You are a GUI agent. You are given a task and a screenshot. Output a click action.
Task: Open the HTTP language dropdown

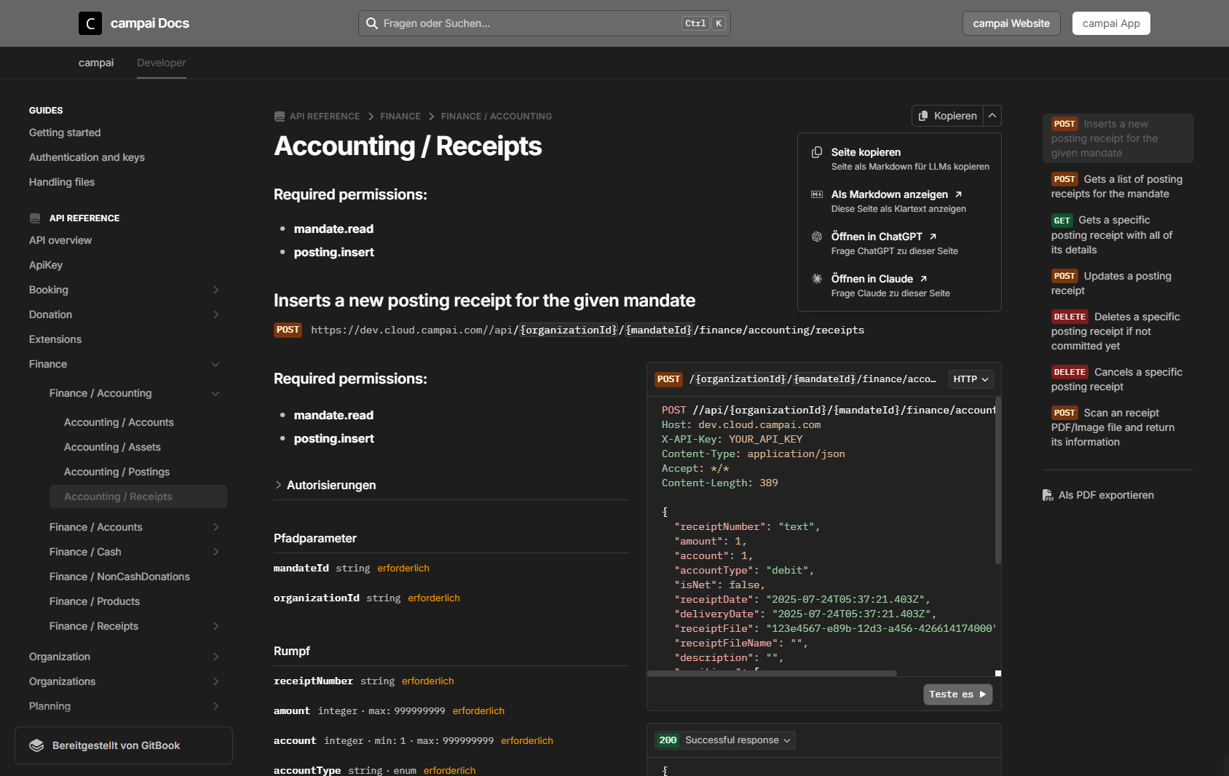coord(971,379)
